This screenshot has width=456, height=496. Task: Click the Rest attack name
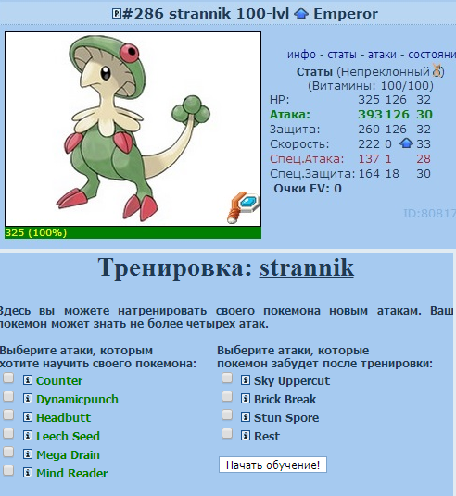[267, 436]
